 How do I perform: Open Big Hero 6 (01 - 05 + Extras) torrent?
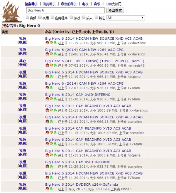coord(94,61)
